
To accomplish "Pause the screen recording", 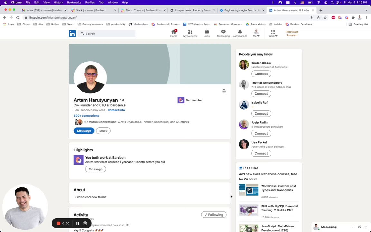I will coord(77,223).
